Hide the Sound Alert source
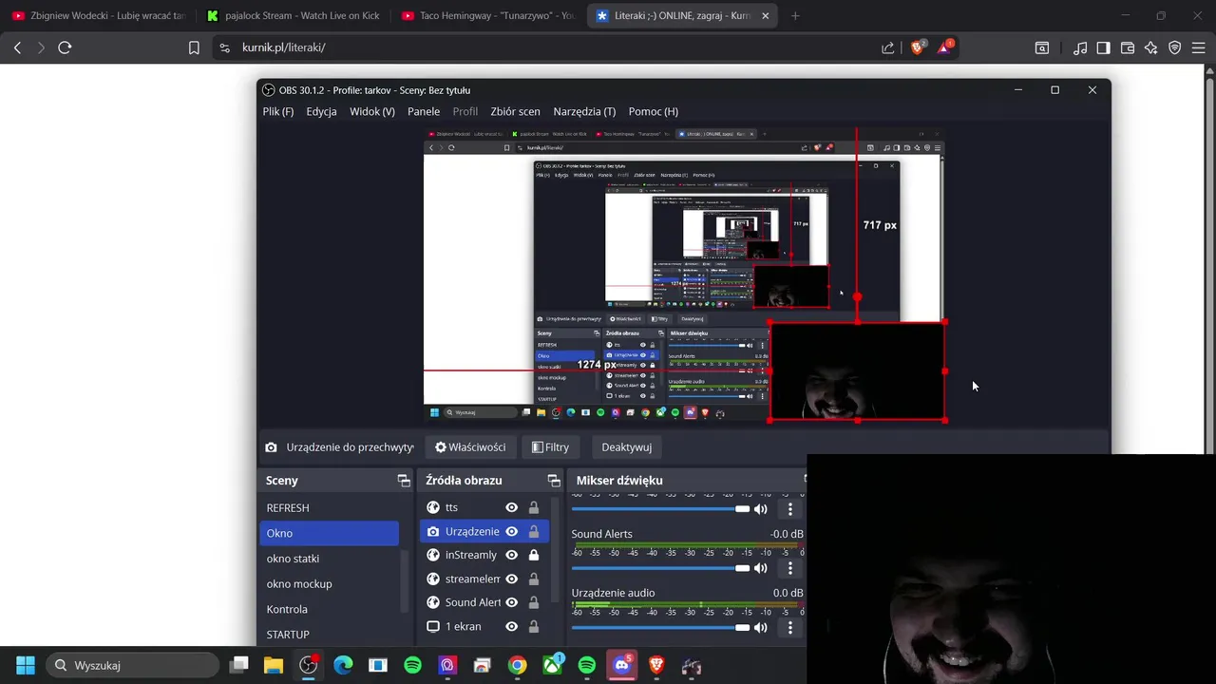This screenshot has height=684, width=1216. pos(511,602)
